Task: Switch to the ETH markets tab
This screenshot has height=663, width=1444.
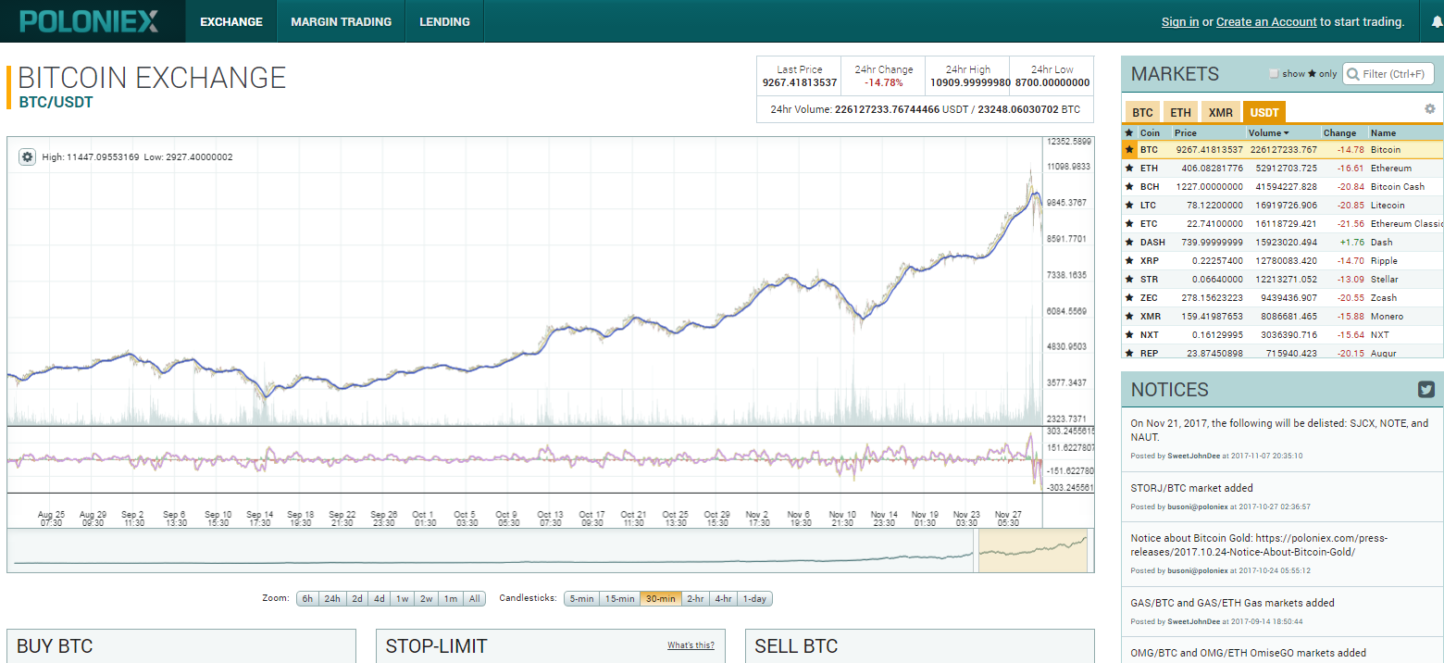Action: (1180, 113)
